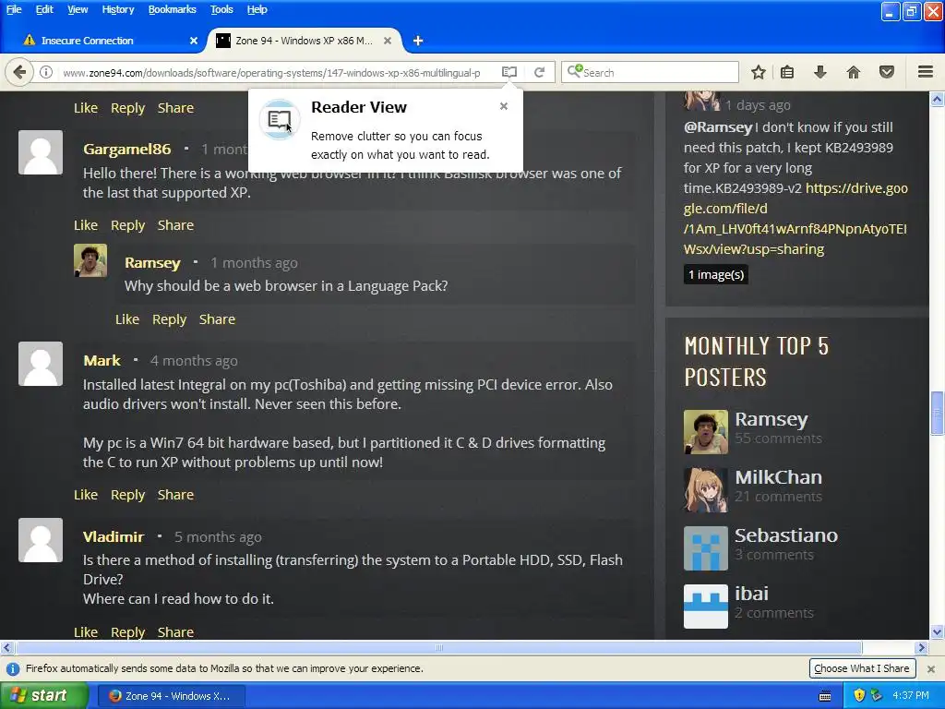
Task: Click the security shield tray icon
Action: (859, 696)
